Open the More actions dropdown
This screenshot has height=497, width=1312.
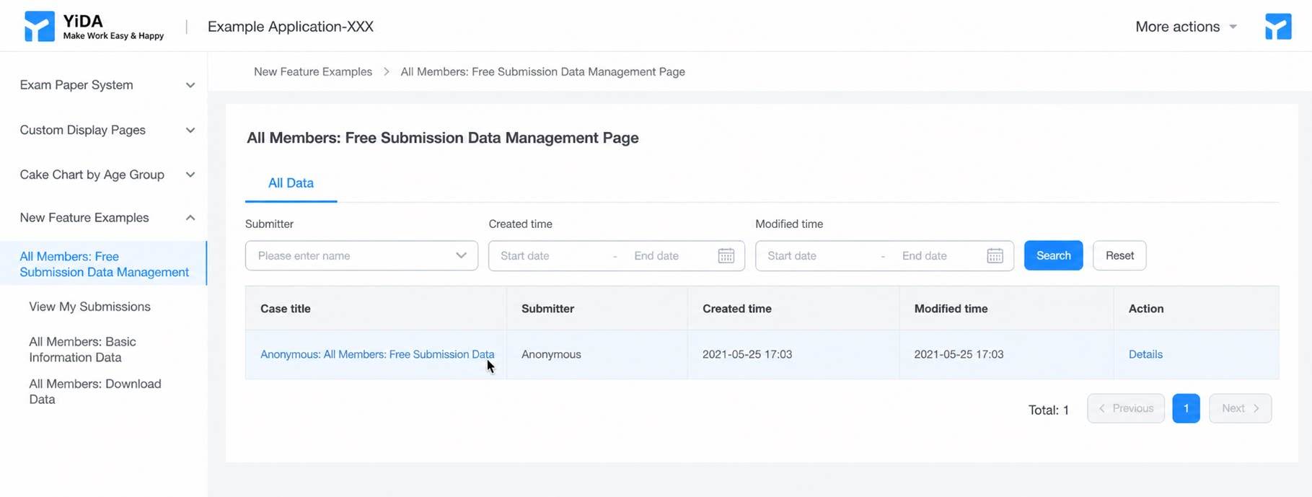click(1186, 27)
